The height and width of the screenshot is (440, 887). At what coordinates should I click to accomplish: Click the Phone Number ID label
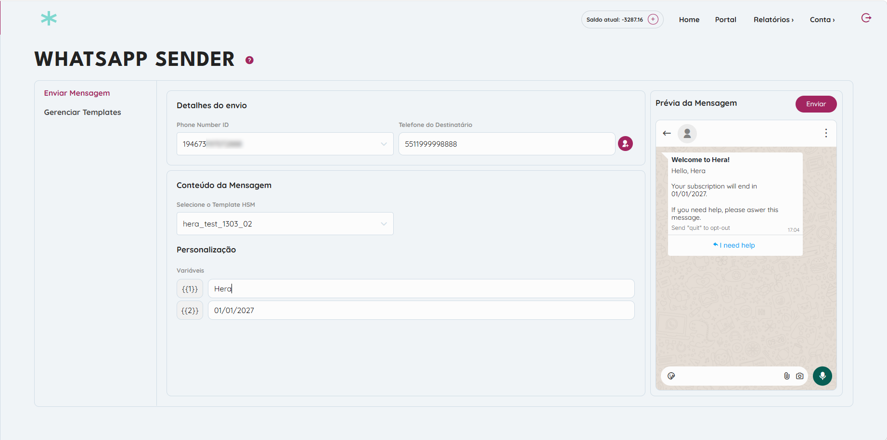click(x=203, y=125)
